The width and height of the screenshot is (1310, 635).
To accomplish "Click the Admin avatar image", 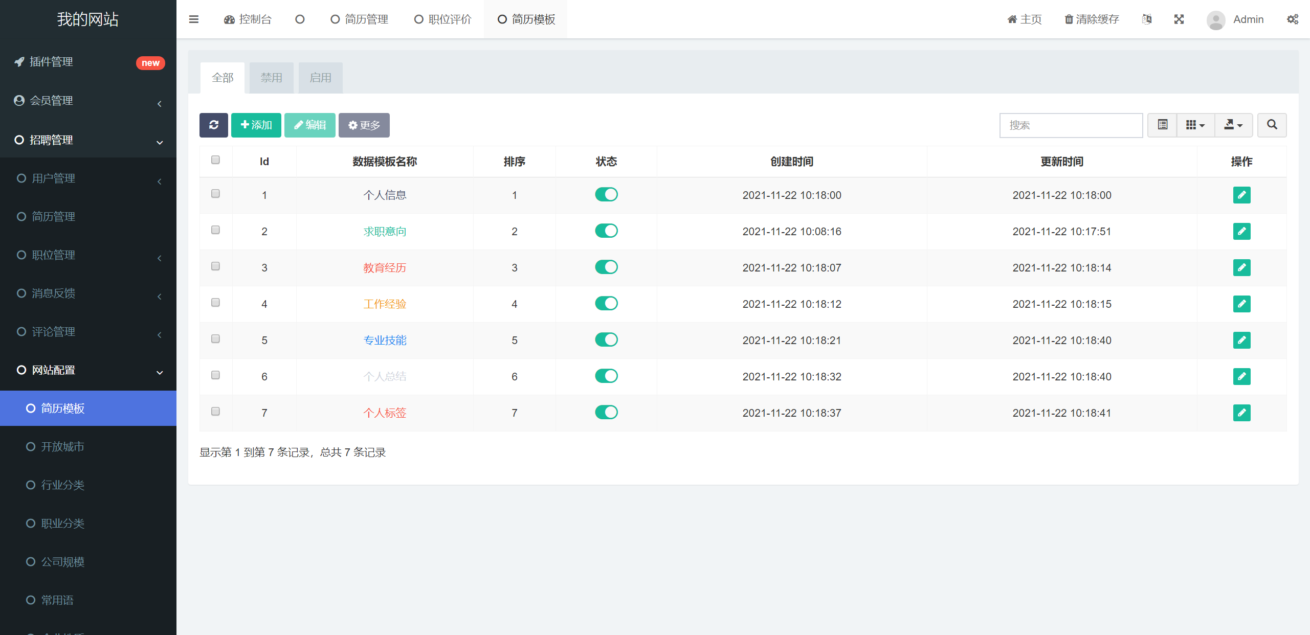I will click(1216, 19).
